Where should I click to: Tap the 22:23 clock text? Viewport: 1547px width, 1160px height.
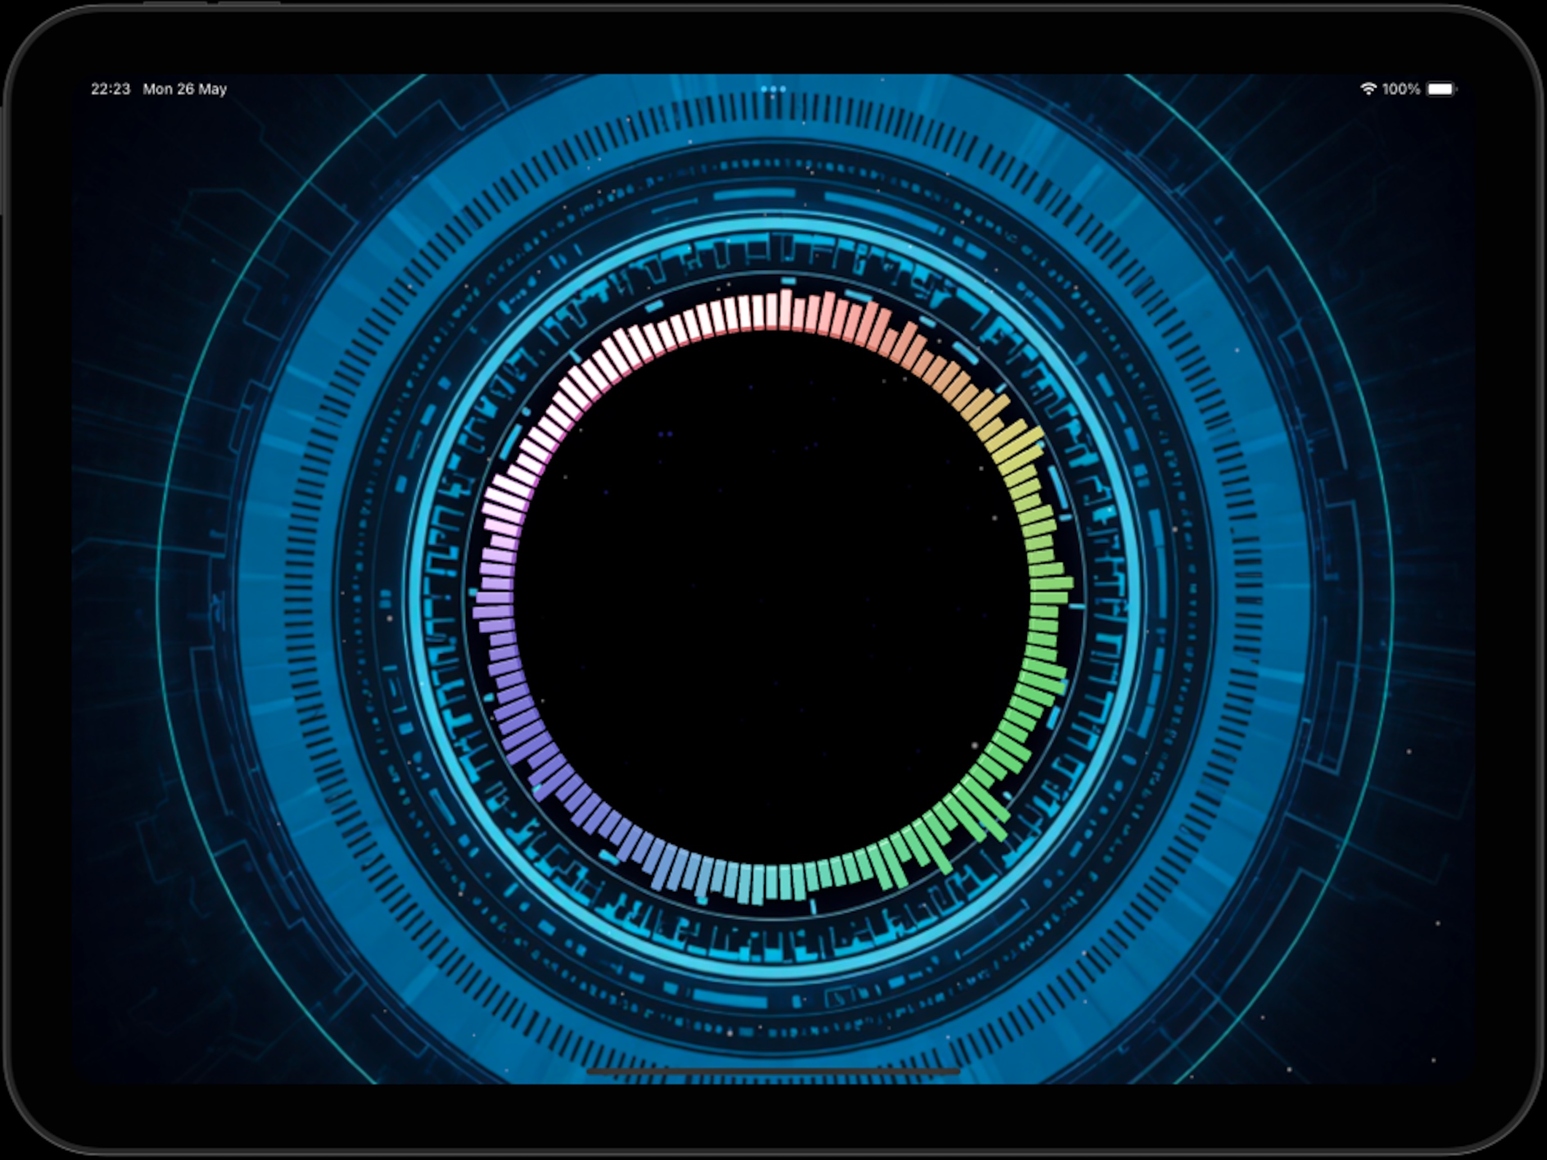[x=111, y=89]
